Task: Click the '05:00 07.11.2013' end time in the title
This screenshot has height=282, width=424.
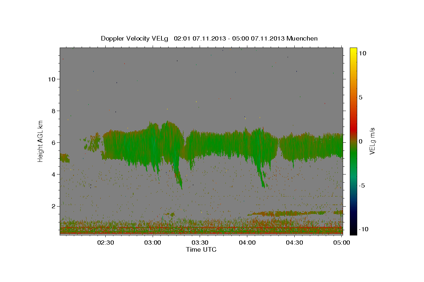Action: pyautogui.click(x=258, y=38)
